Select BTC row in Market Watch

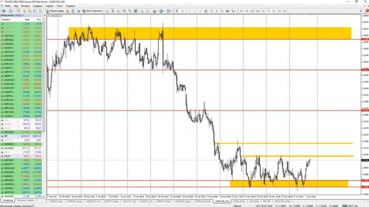[22, 136]
